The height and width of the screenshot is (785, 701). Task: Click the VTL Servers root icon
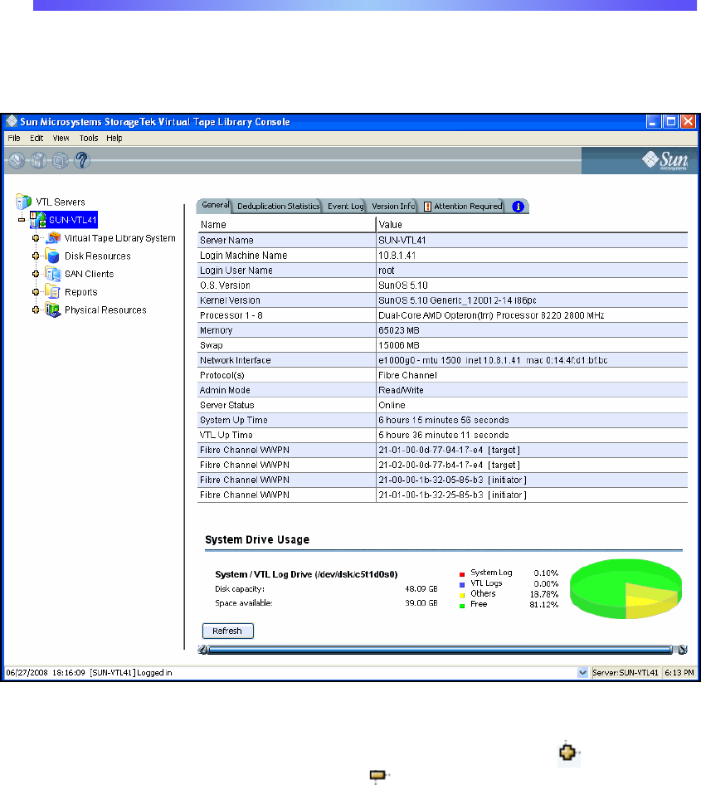pyautogui.click(x=23, y=202)
